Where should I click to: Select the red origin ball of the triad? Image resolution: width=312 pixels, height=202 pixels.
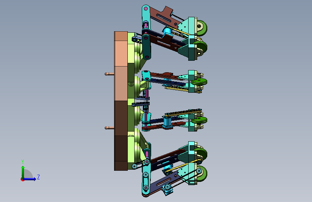(22, 179)
